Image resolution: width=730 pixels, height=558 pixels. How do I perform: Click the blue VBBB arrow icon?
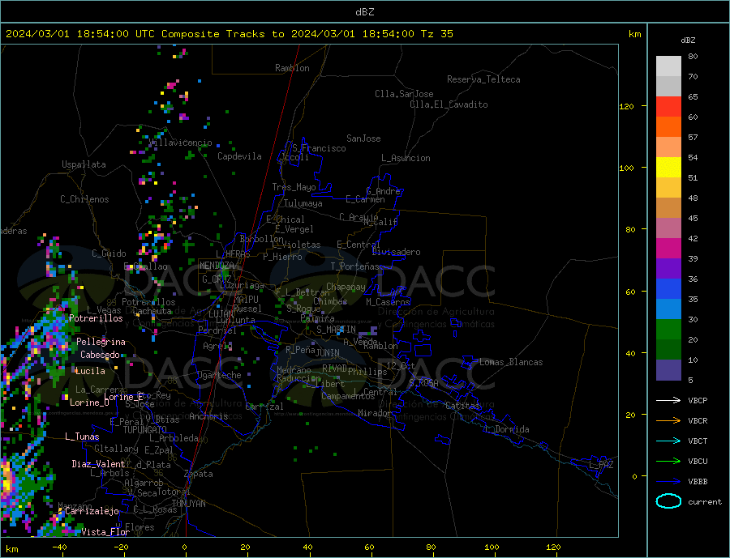668,481
